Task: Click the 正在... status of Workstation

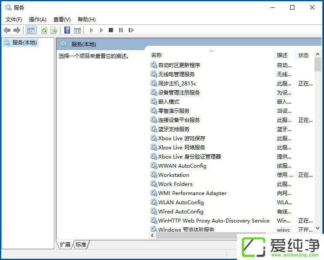Action: (x=305, y=175)
